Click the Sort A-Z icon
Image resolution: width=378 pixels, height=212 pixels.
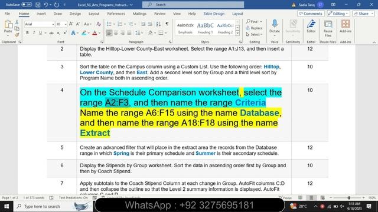pyautogui.click(x=158, y=24)
